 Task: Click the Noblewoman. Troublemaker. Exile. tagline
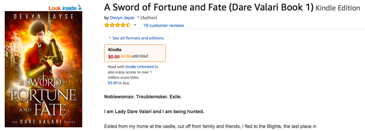click(x=143, y=97)
